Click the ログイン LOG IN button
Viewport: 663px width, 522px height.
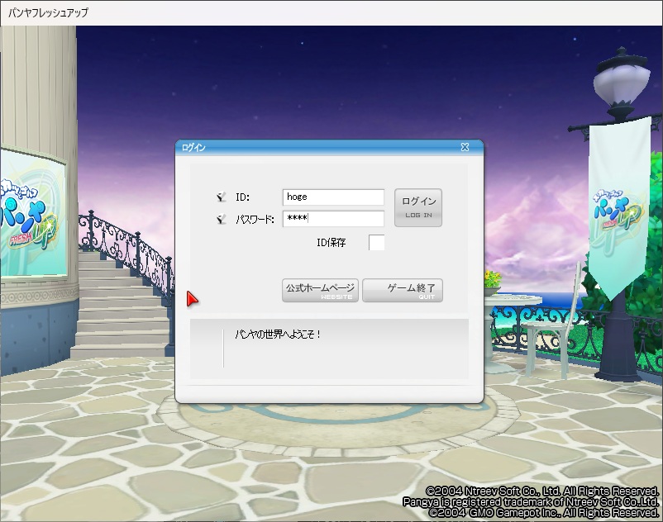(x=418, y=207)
